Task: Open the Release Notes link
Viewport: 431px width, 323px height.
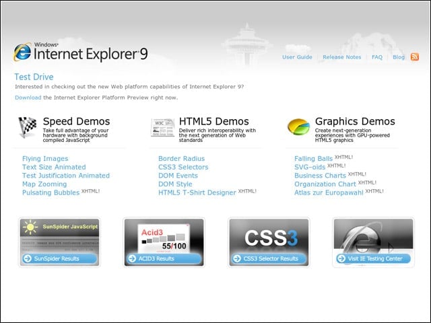Action: point(341,57)
